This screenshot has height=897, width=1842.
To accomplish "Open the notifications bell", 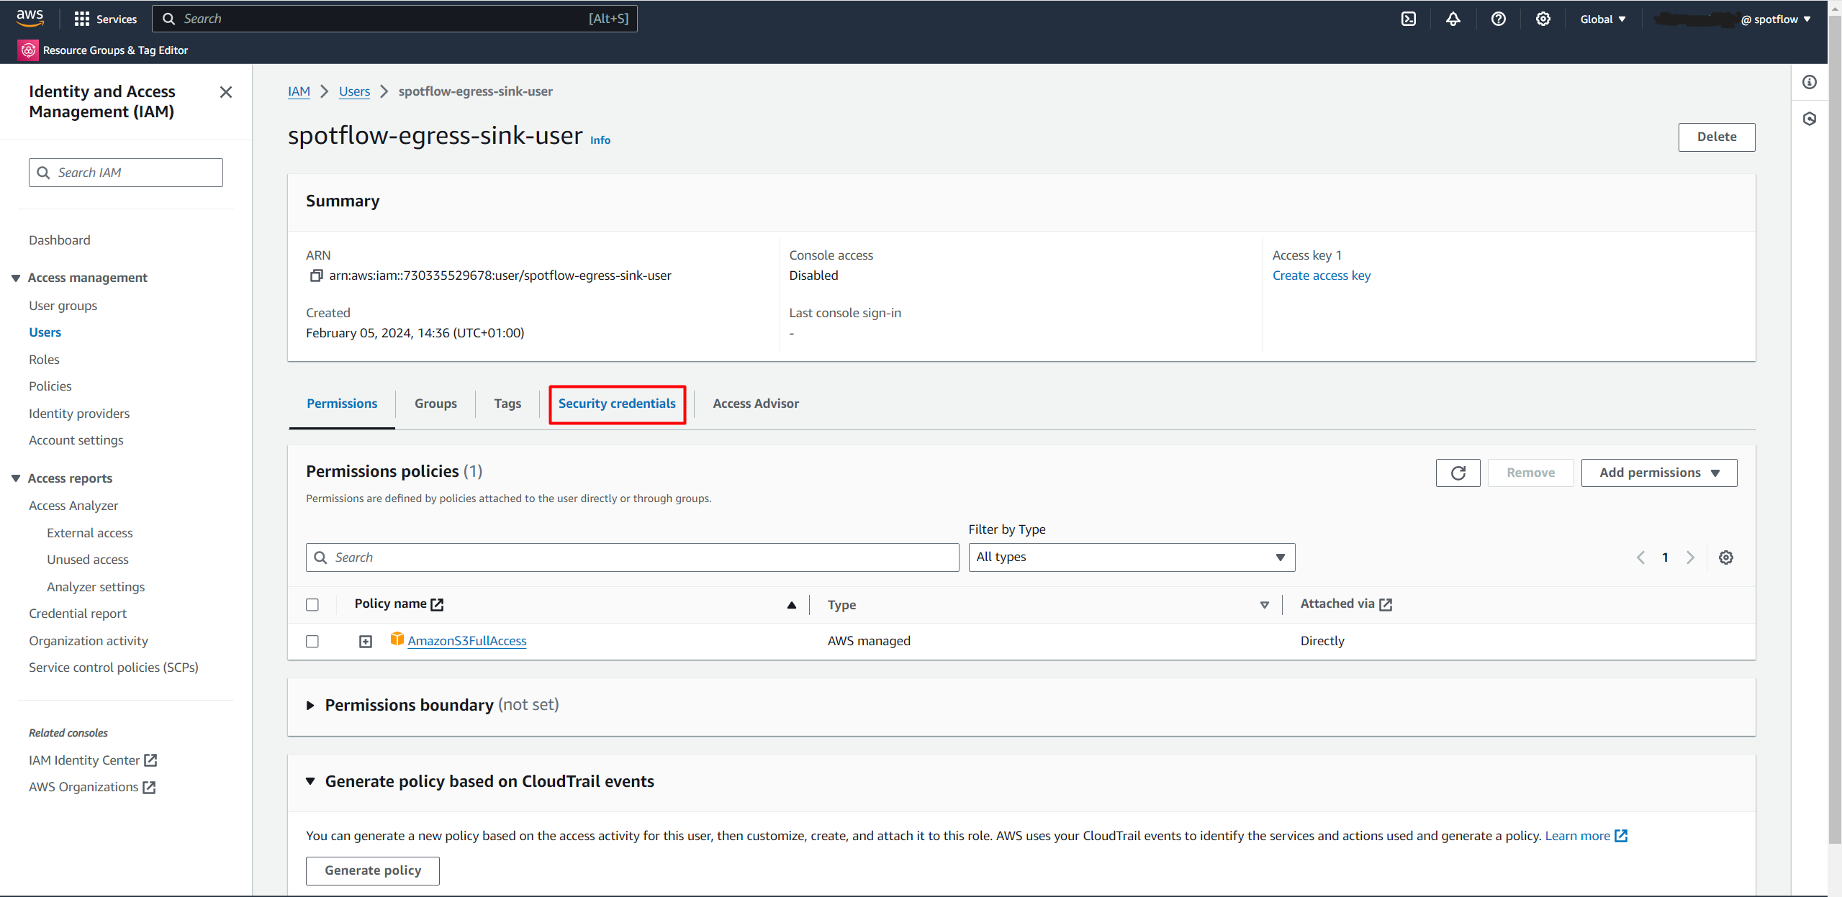I will [x=1453, y=19].
